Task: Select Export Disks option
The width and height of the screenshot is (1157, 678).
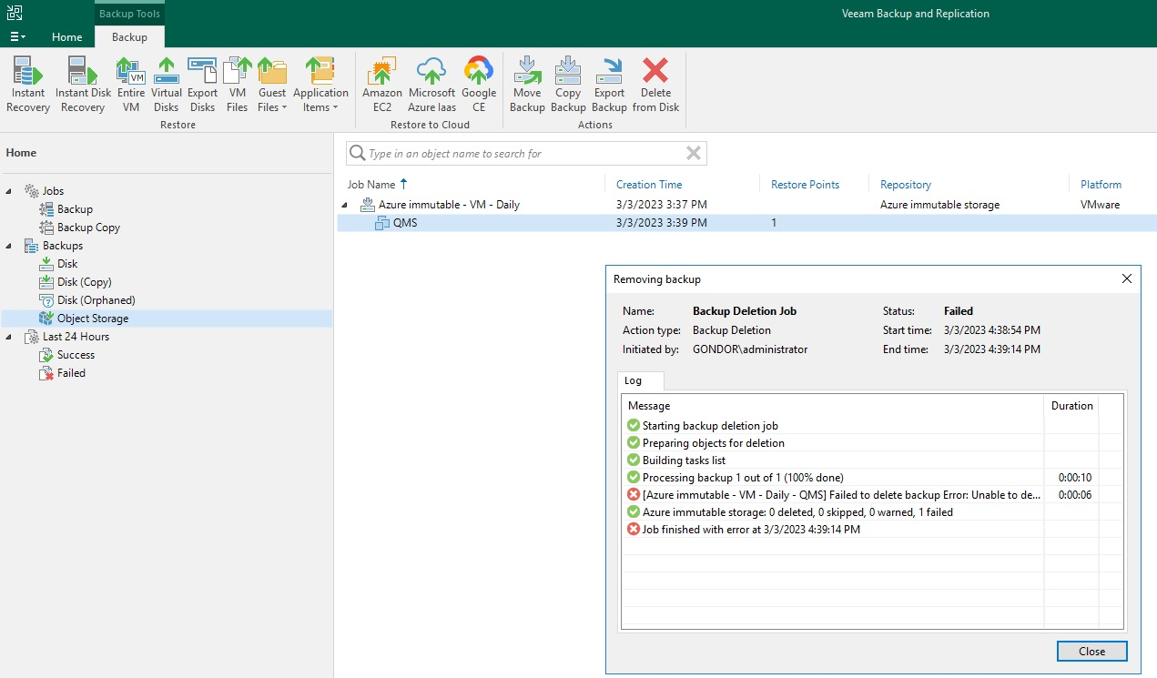Action: (202, 84)
